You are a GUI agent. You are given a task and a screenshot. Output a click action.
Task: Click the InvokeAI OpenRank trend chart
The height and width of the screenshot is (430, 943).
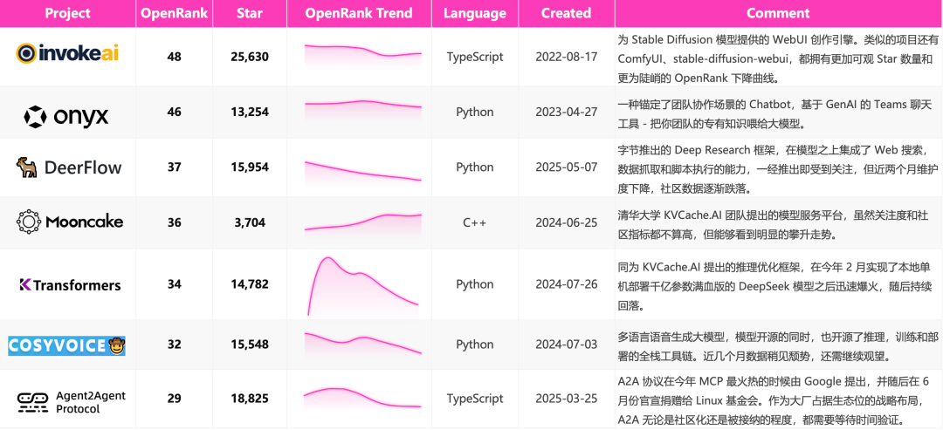click(x=363, y=56)
